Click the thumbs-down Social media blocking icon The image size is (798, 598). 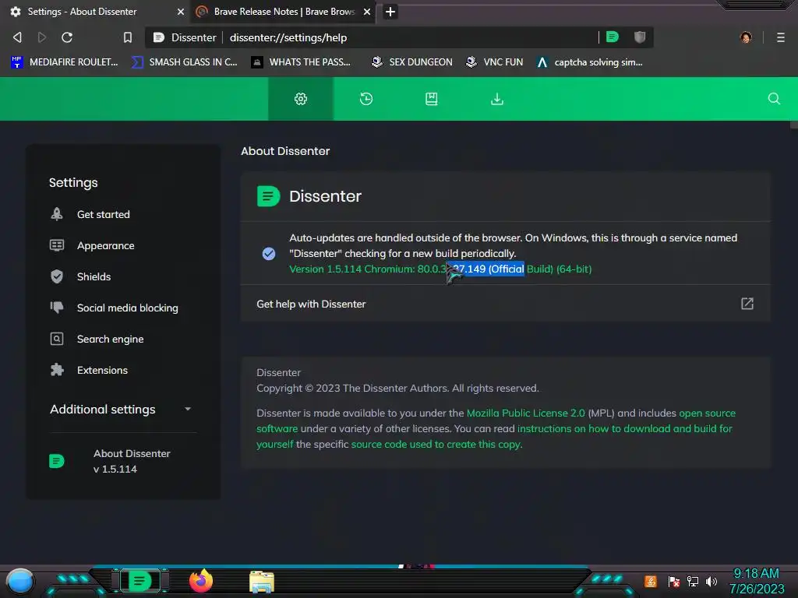tap(57, 307)
